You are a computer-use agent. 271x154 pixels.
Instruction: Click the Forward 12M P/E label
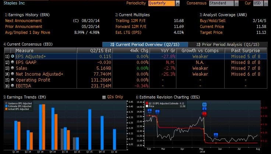[x=131, y=26]
